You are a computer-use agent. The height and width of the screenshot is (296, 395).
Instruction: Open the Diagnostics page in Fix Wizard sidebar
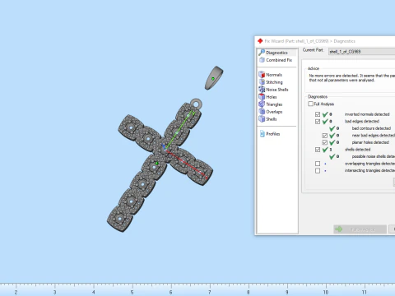coord(276,53)
